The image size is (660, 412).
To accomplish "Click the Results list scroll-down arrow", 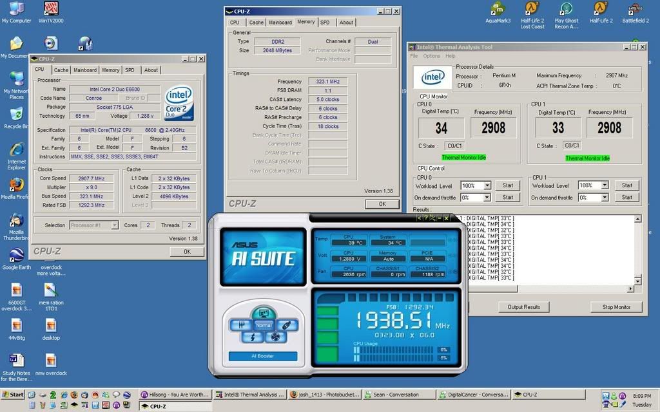I will 637,281.
